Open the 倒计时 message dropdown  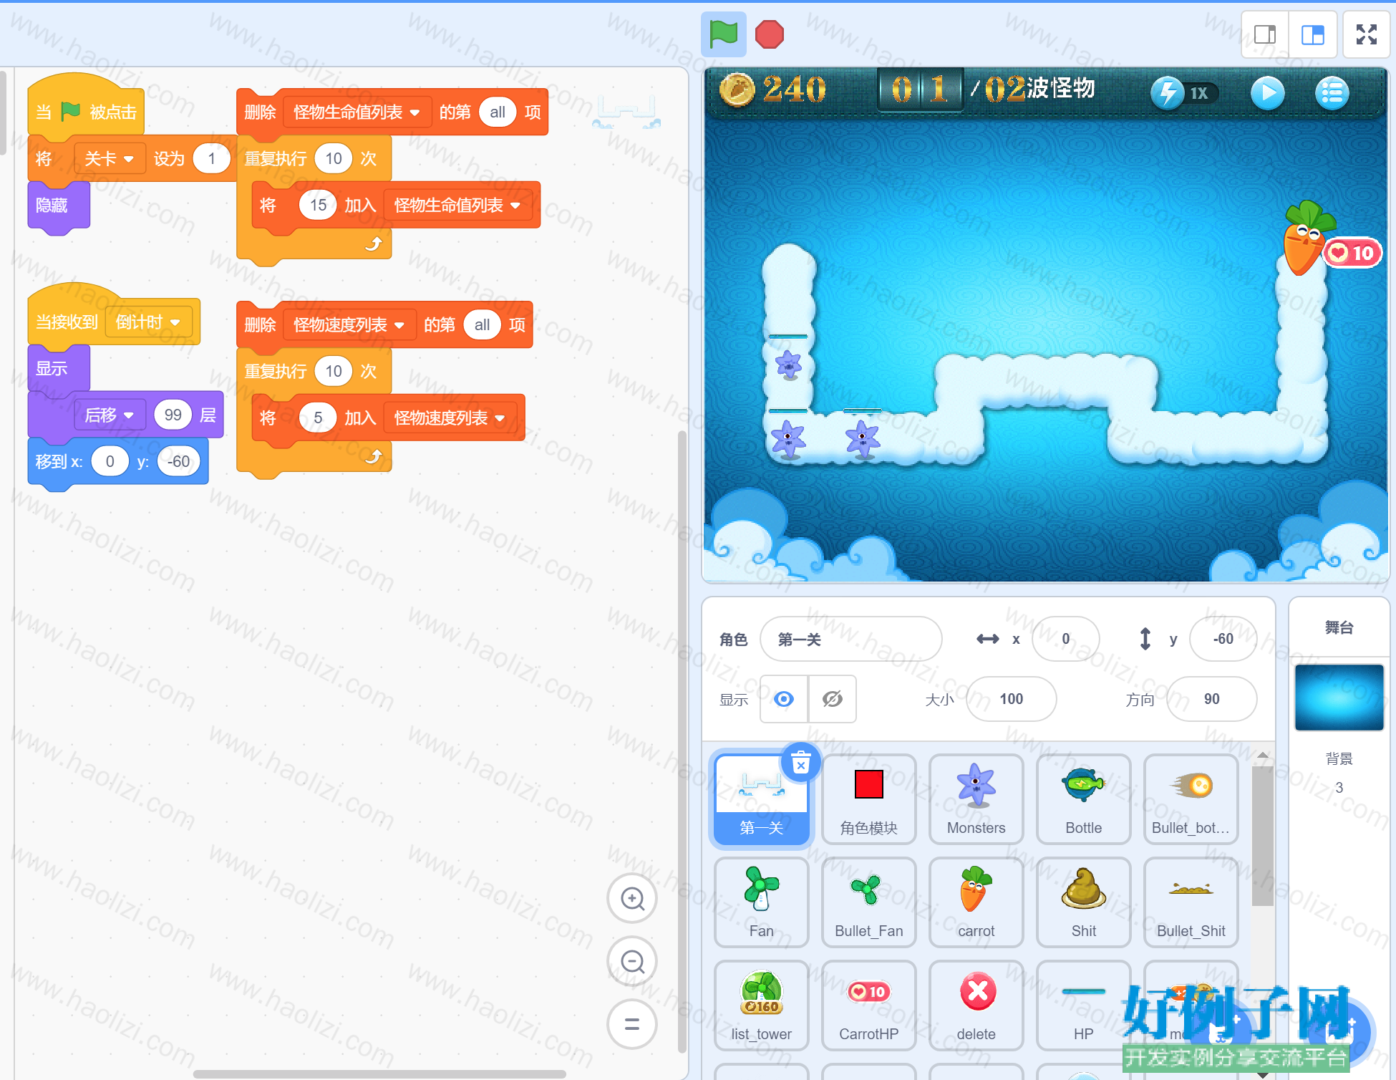click(x=149, y=322)
